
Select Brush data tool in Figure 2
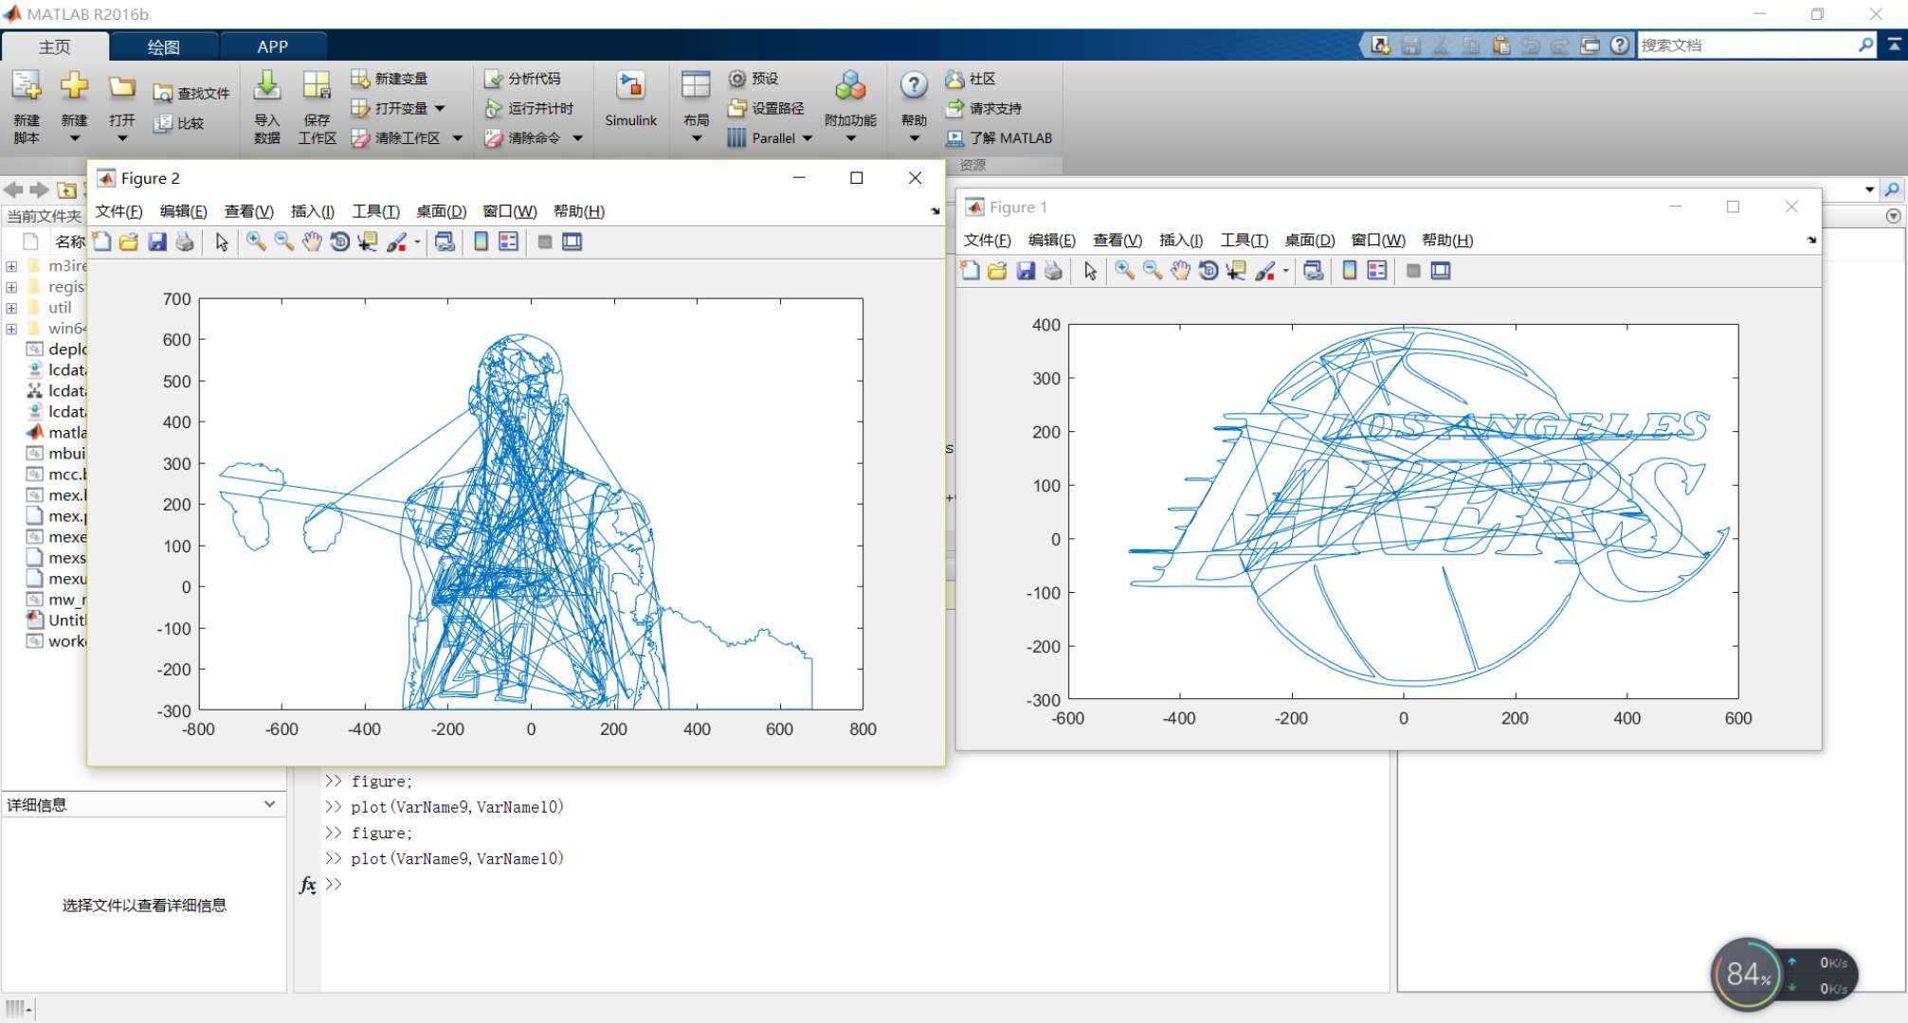tap(396, 242)
